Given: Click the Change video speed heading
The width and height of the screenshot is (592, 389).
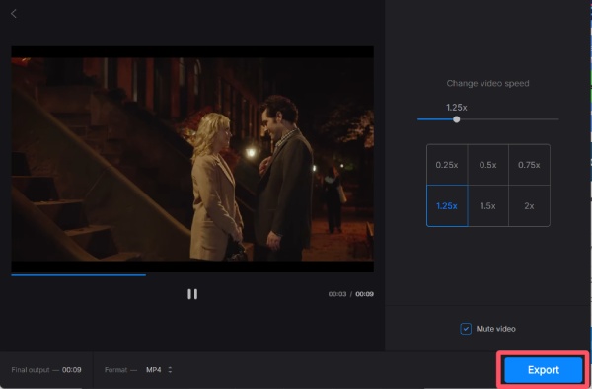Looking at the screenshot, I should click(x=487, y=84).
